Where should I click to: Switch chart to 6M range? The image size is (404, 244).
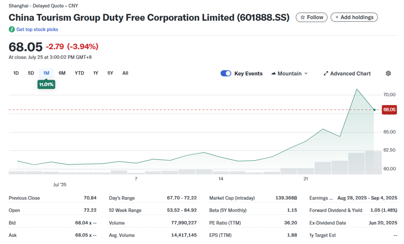tap(62, 73)
